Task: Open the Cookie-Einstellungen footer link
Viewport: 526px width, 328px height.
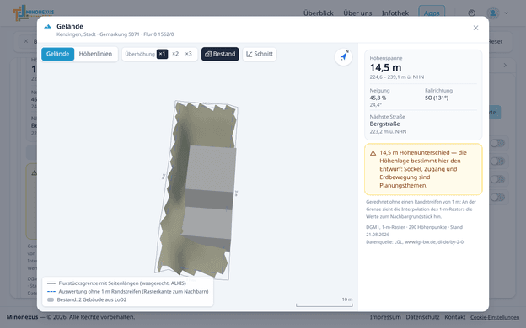Action: 495,317
